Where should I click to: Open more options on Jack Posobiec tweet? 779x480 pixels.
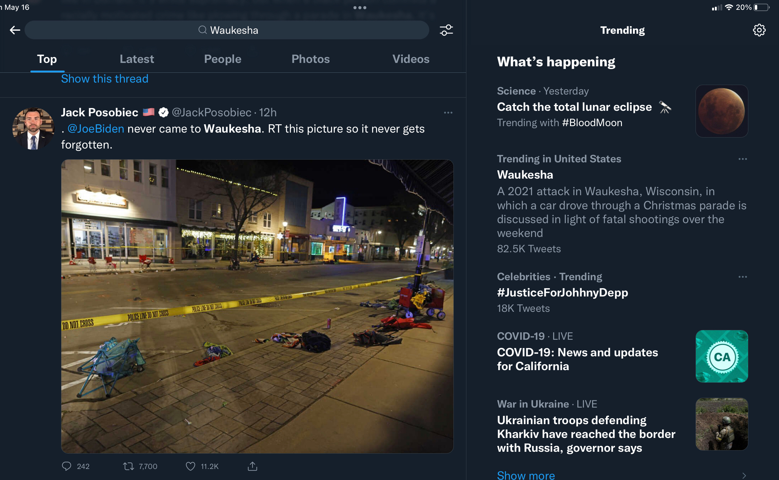(x=448, y=113)
